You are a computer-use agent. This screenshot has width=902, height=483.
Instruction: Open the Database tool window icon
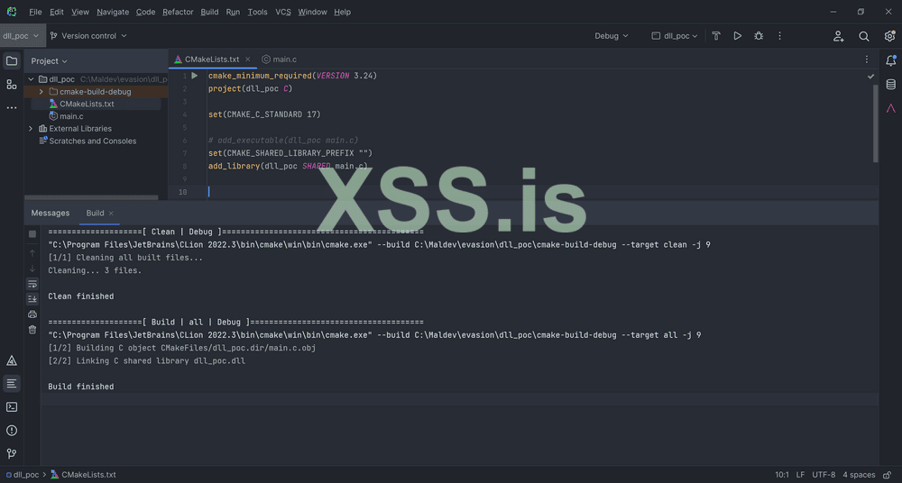890,85
